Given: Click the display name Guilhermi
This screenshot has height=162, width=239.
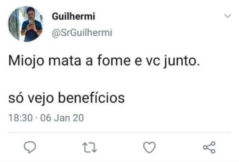Looking at the screenshot, I should [x=73, y=16].
